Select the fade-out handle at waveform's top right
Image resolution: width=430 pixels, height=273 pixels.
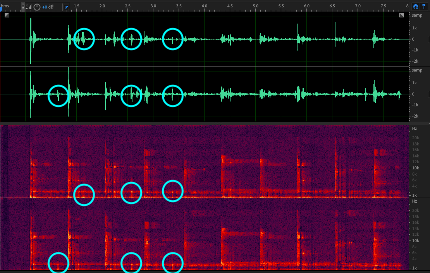tap(402, 15)
